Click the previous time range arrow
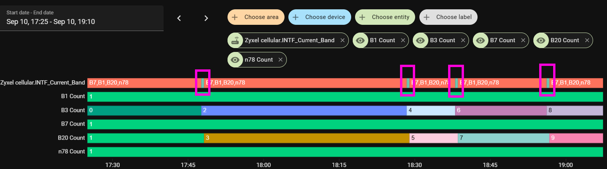This screenshot has height=169, width=607. point(179,18)
